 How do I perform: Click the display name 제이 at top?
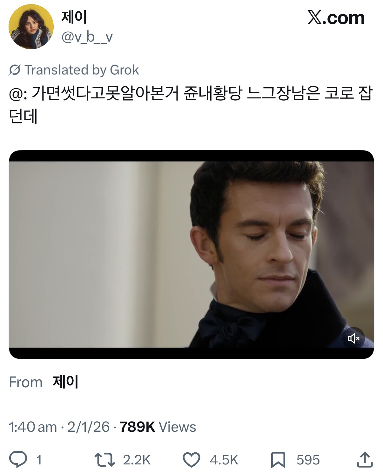74,17
